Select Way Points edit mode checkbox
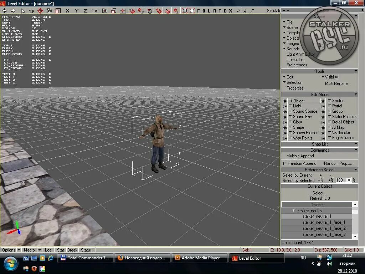This screenshot has height=274, width=365. (x=290, y=138)
